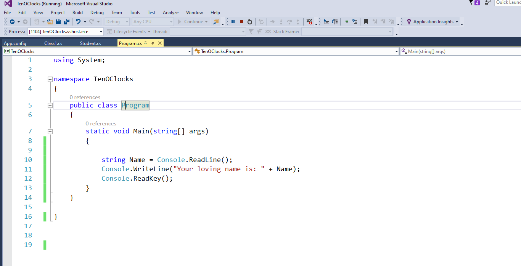Close the Program.cs tab
Viewport: 521px width, 266px height.
160,43
